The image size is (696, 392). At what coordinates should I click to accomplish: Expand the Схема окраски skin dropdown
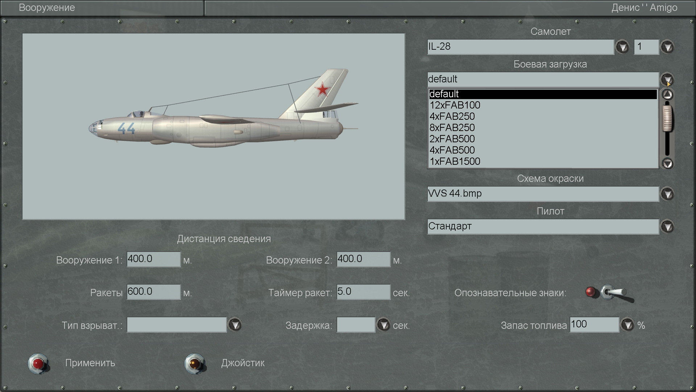[667, 194]
